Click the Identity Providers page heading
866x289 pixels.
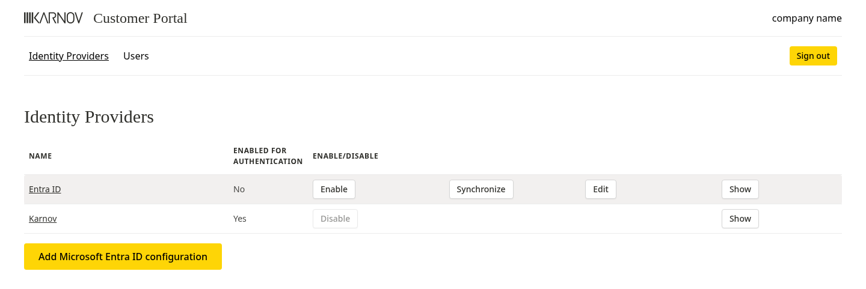pos(89,117)
